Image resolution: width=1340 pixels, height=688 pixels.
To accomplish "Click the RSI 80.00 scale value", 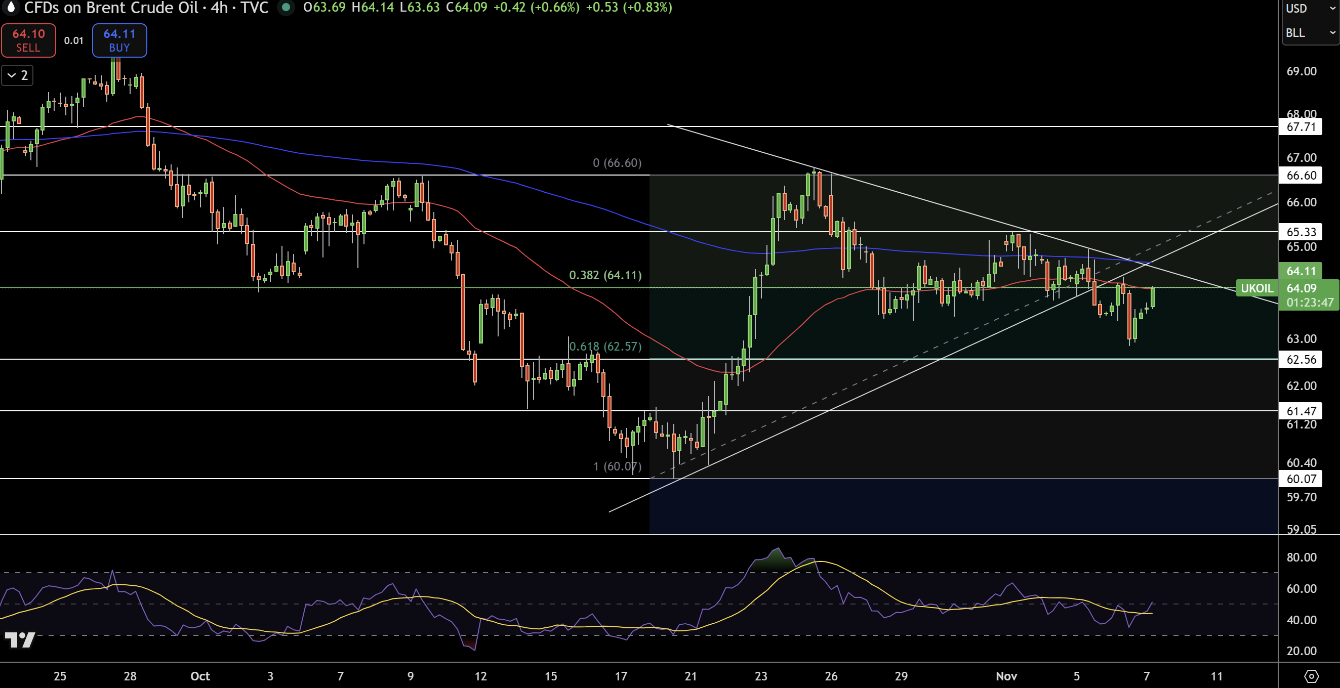I will click(x=1301, y=557).
